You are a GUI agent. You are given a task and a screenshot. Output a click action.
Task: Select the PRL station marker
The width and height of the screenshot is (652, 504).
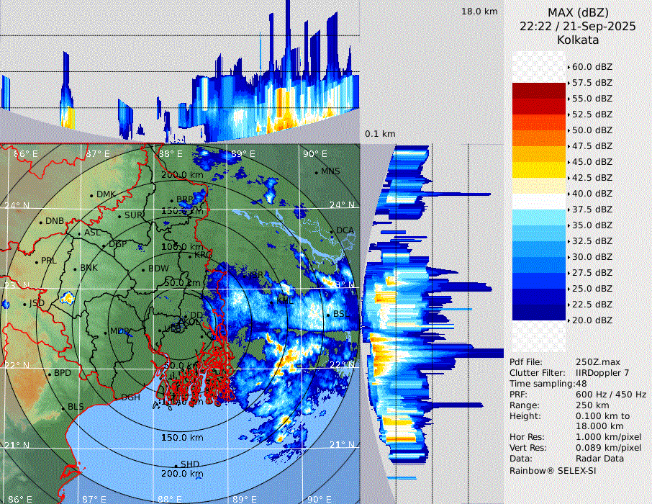point(37,261)
